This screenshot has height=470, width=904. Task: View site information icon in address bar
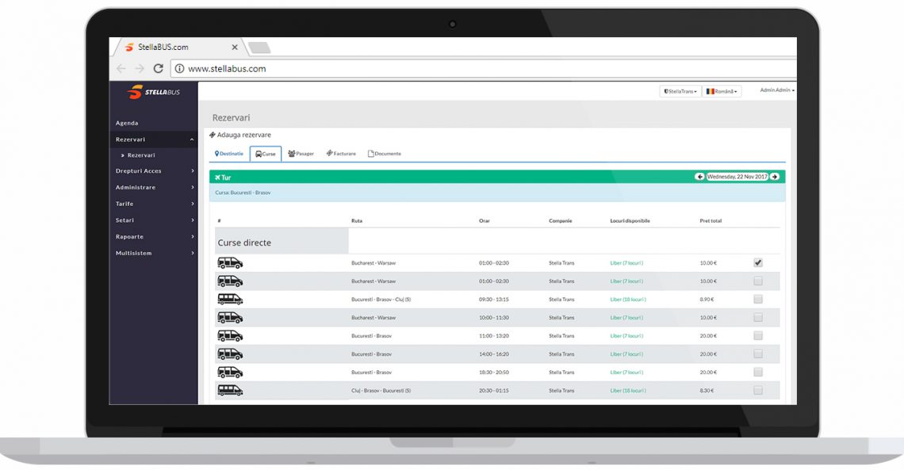point(179,68)
